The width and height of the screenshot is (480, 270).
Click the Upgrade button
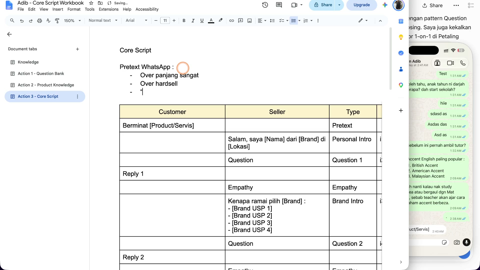pyautogui.click(x=361, y=5)
